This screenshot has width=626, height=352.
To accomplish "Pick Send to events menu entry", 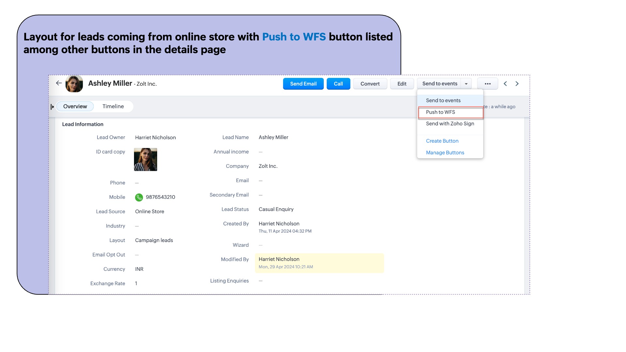I will click(443, 100).
